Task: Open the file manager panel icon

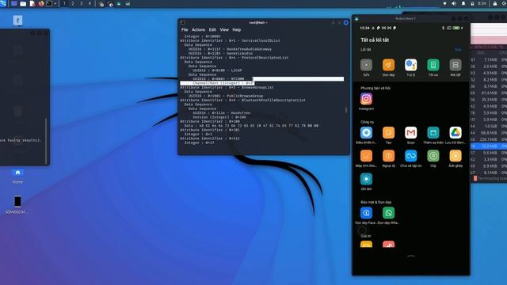Action: [x=23, y=3]
